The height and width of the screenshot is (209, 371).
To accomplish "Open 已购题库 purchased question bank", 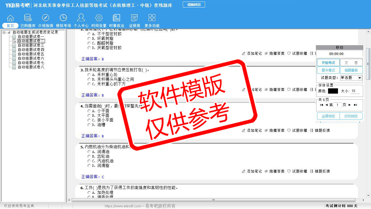I will pyautogui.click(x=28, y=18).
